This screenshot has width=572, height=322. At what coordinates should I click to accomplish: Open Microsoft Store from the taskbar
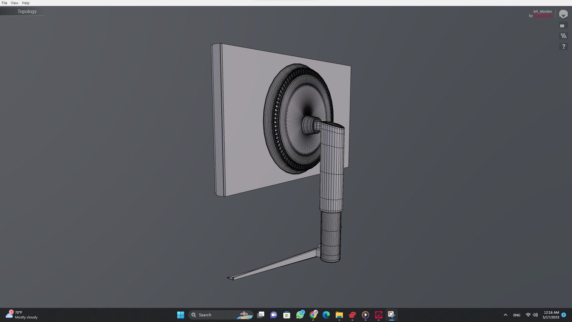[x=287, y=315]
